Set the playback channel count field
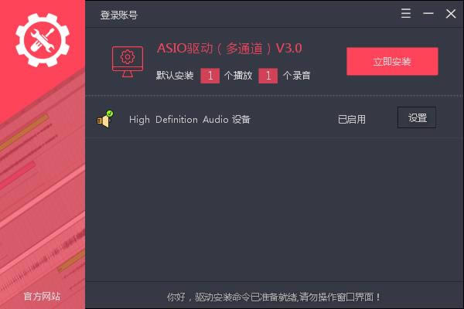This screenshot has height=309, width=464. [210, 76]
